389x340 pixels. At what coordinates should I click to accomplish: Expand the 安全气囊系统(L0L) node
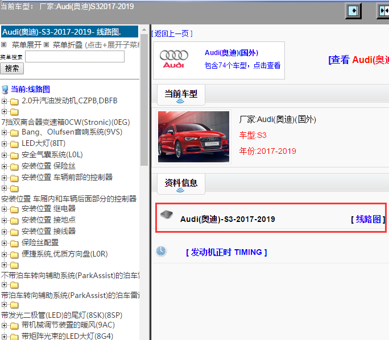4,155
